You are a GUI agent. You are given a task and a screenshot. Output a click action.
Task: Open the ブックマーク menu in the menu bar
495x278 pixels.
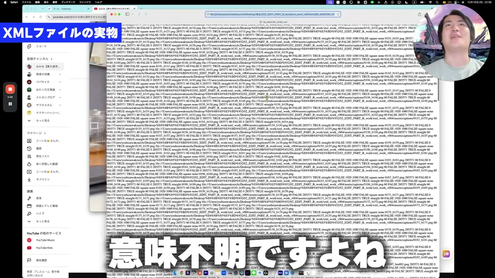[x=68, y=2]
